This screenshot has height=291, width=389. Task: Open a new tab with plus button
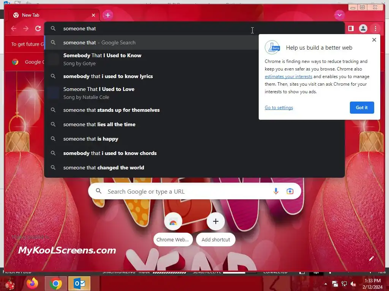point(108,15)
